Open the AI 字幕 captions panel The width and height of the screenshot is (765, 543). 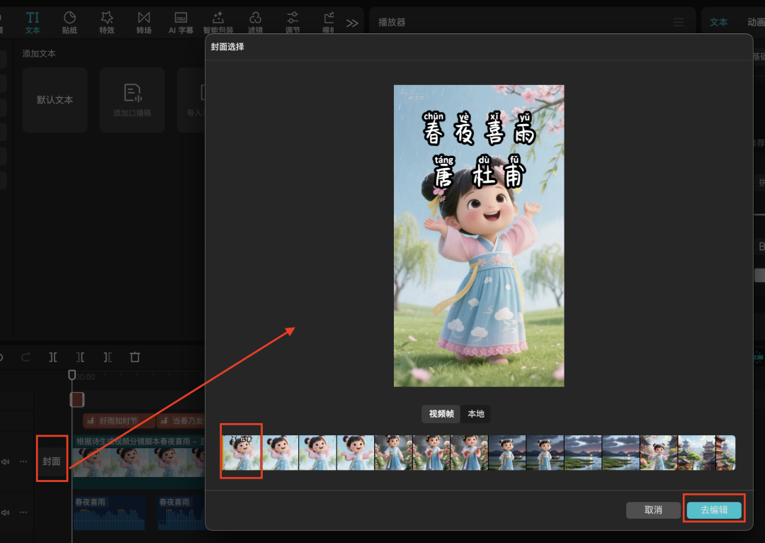[181, 22]
